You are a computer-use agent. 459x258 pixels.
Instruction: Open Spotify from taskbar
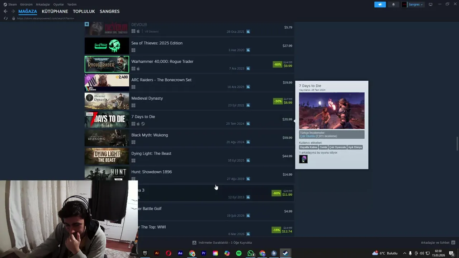239,253
